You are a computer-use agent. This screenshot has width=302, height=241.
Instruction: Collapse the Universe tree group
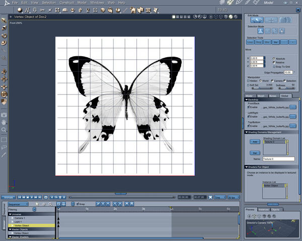click(x=10, y=214)
